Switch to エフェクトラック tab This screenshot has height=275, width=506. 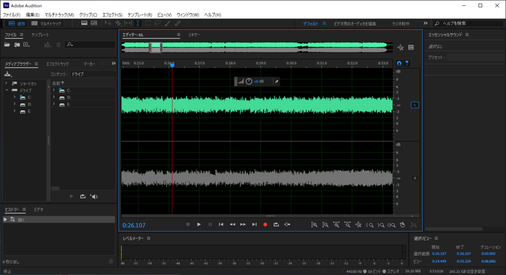57,64
